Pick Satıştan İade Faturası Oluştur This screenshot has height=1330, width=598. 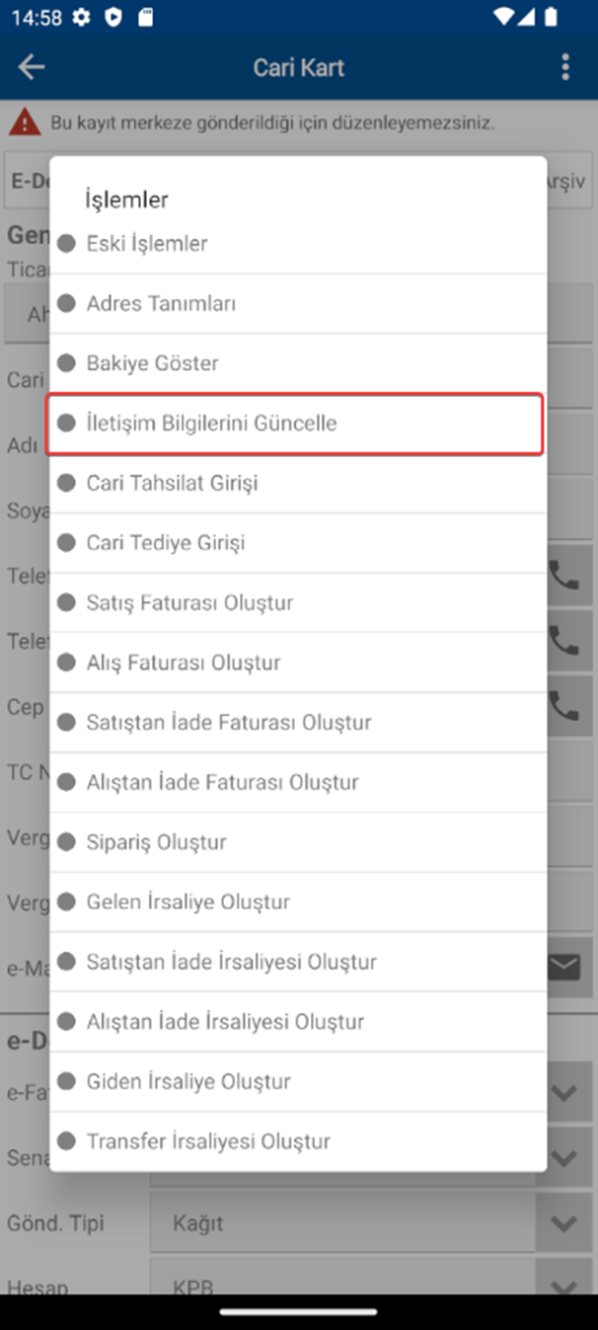click(298, 723)
